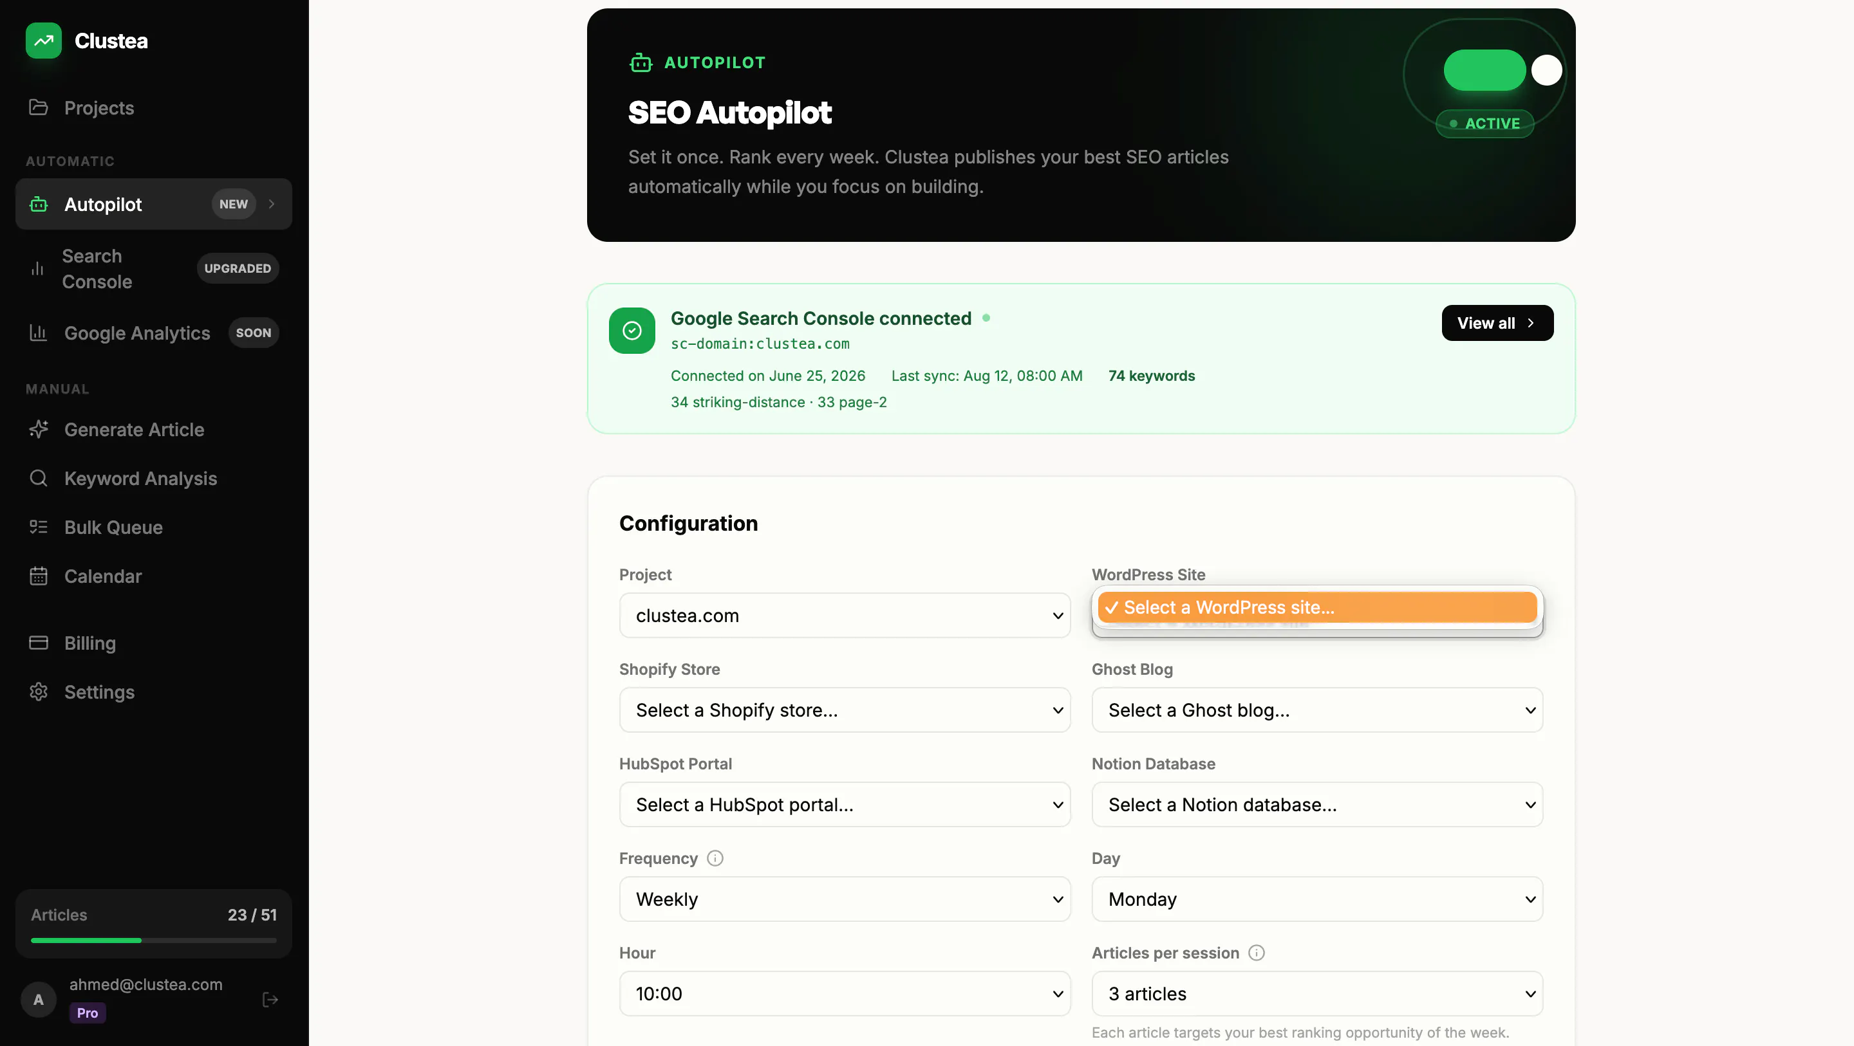Open the Billing page
Viewport: 1854px width, 1046px height.
[x=153, y=643]
